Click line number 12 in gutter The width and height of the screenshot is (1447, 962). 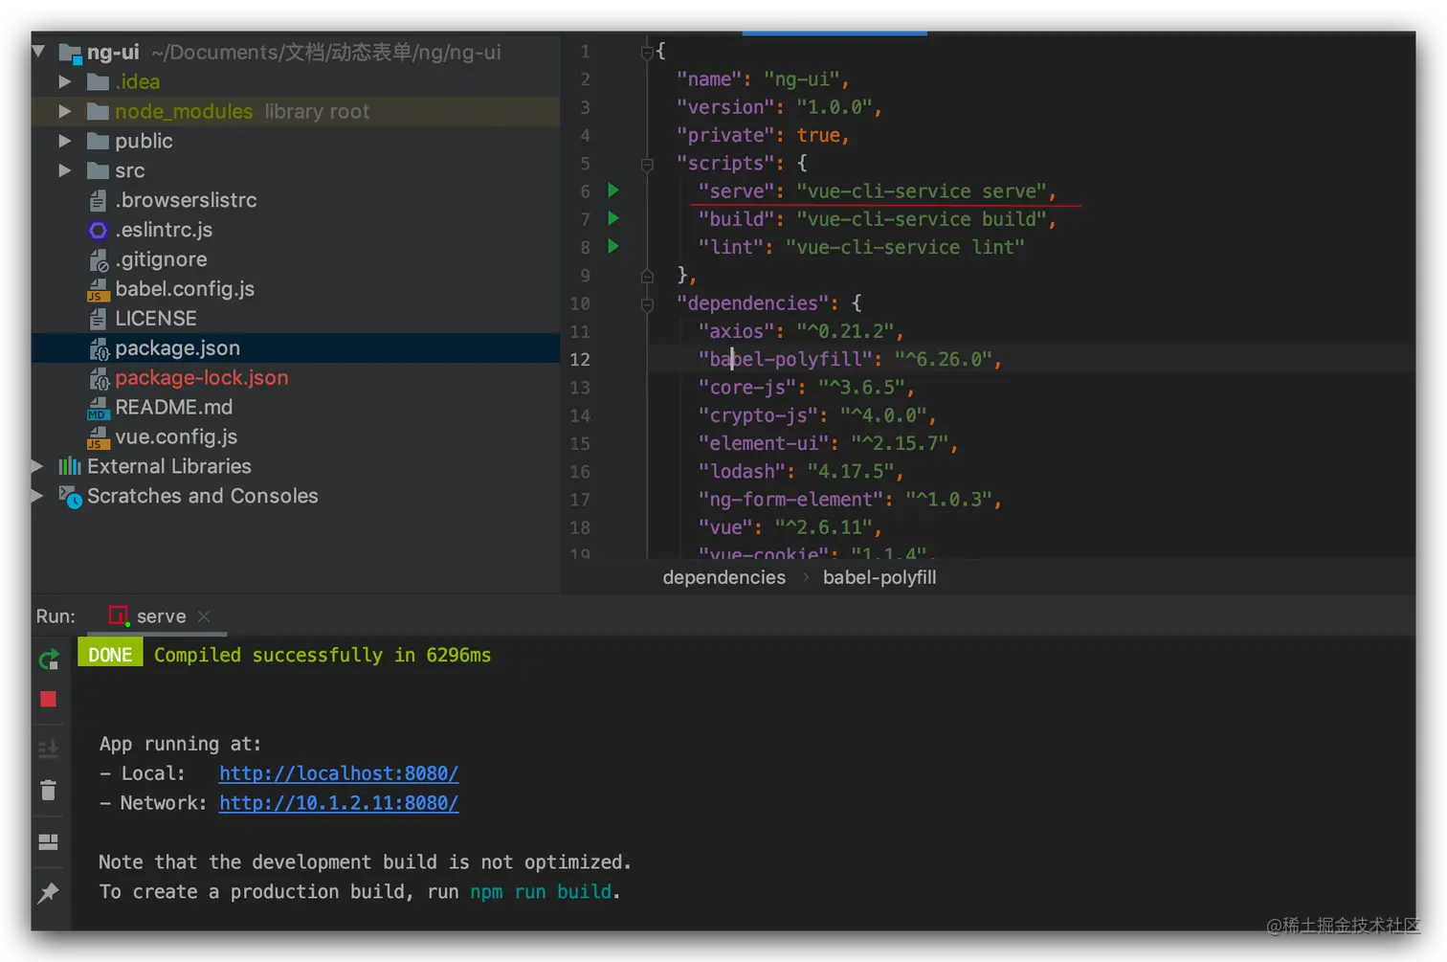580,360
